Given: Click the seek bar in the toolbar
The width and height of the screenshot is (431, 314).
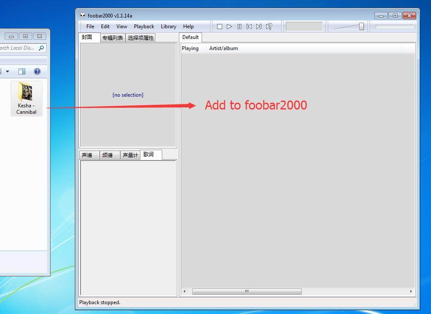Looking at the screenshot, I should click(395, 27).
